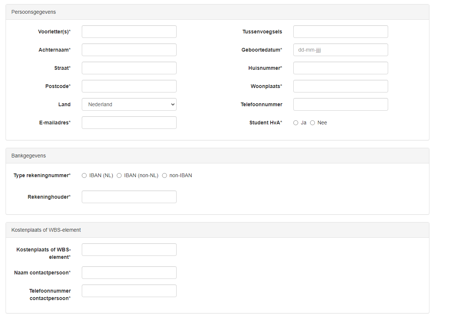Click the Telefoonnummer field in Persoonsgegevens
461x319 pixels.
[340, 105]
